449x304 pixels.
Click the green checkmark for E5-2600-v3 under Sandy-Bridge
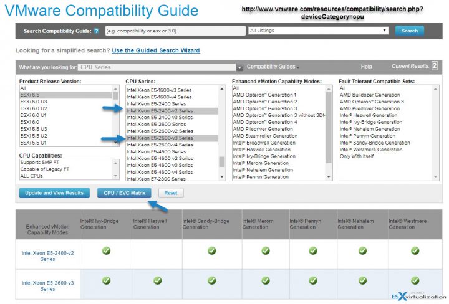212,280
